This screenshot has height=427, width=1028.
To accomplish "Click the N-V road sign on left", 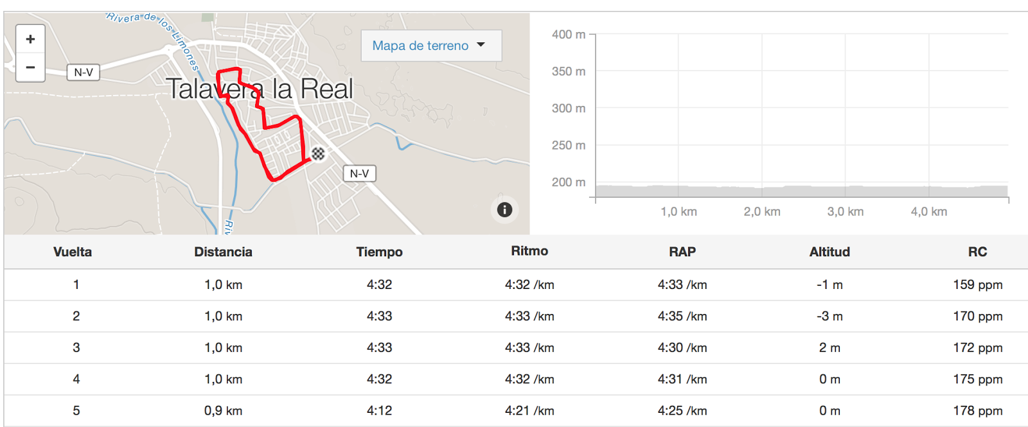I will (84, 73).
